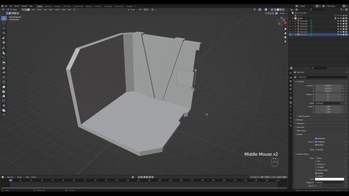Screen dimensions: 349x196
Task: Select the Scale tool in left toolbar
Action: (x=4, y=38)
